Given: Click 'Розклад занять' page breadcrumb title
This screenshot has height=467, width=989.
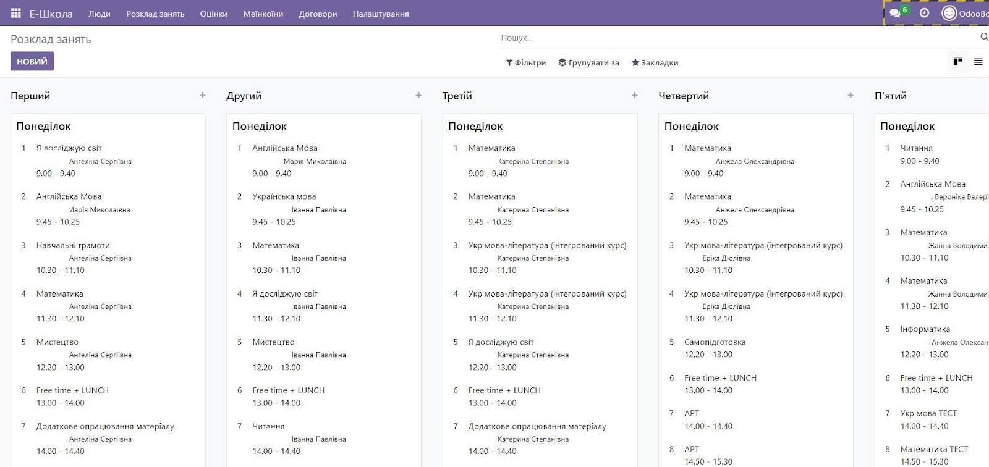Looking at the screenshot, I should [51, 40].
